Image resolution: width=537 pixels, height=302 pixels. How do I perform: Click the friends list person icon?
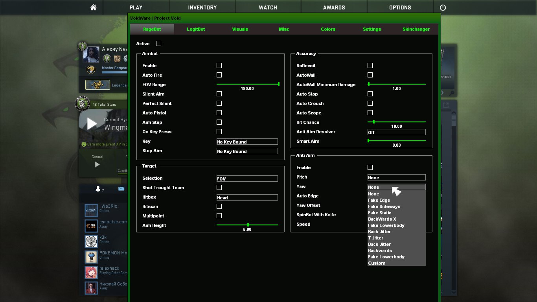(98, 189)
